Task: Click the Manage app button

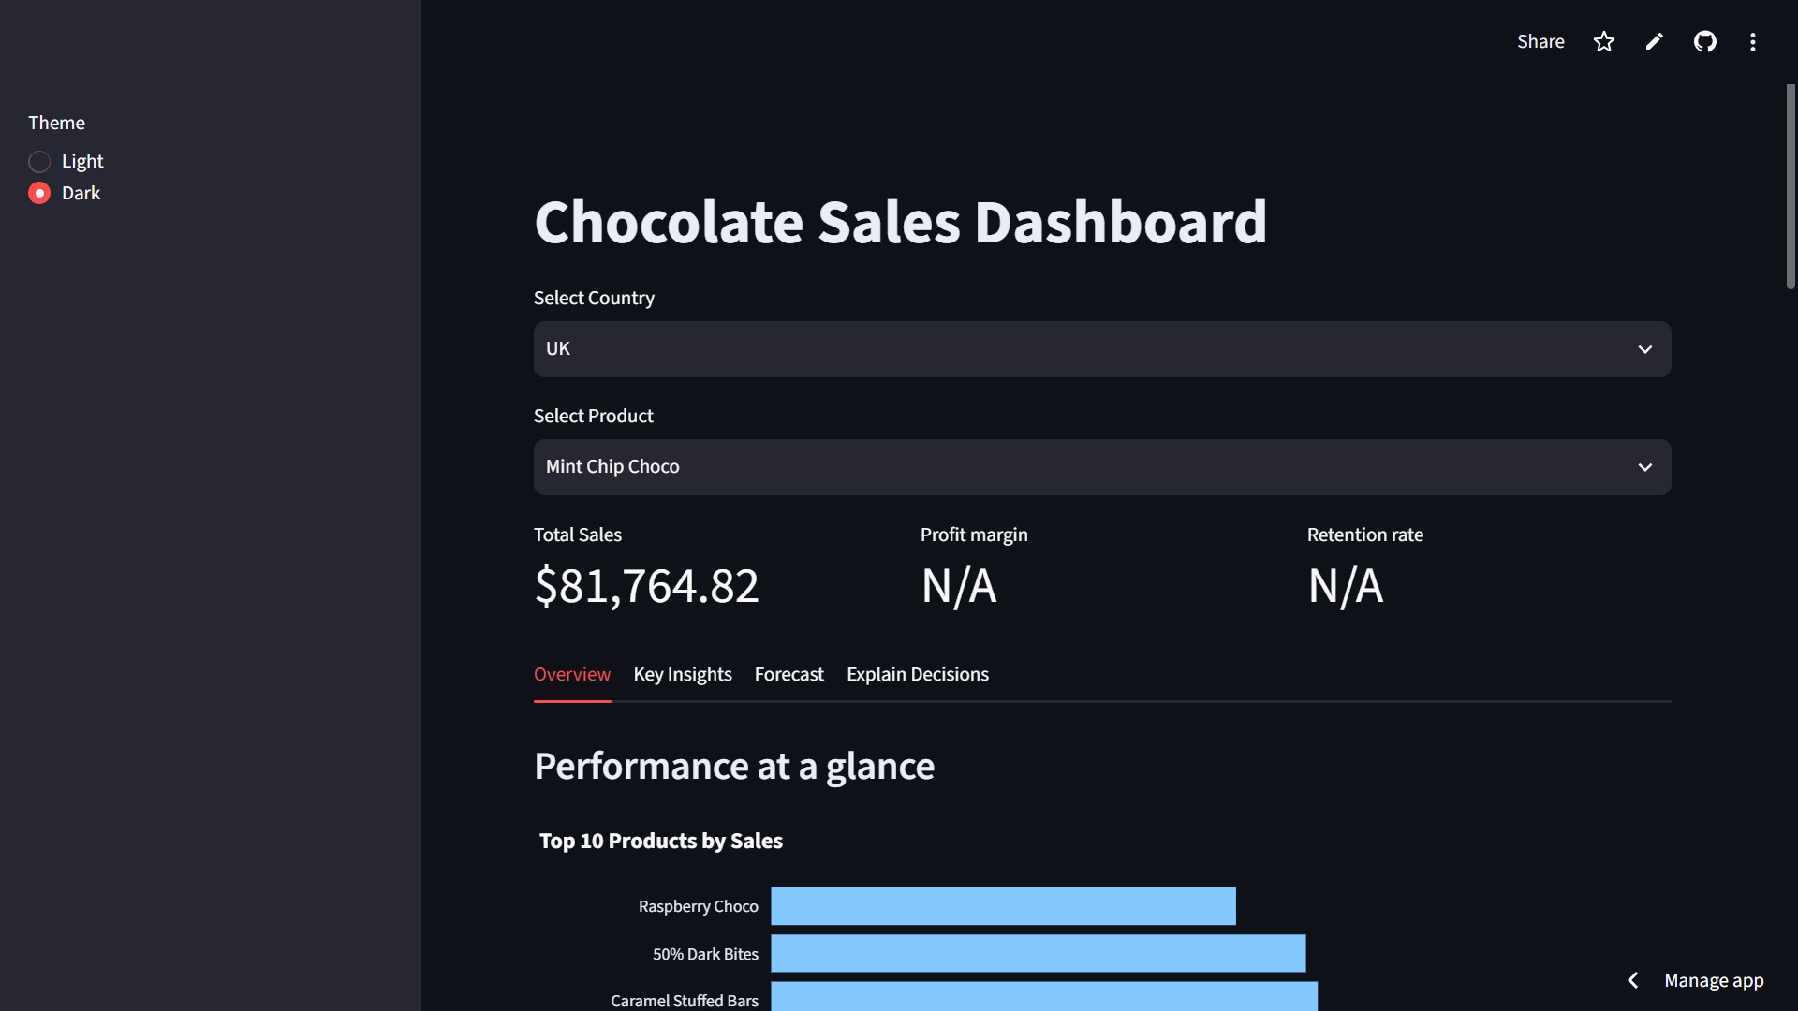Action: coord(1714,980)
